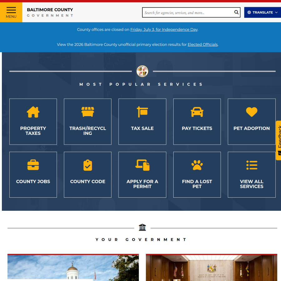Expand the Translate dropdown chevron
Image resolution: width=281 pixels, height=281 pixels.
coord(276,12)
